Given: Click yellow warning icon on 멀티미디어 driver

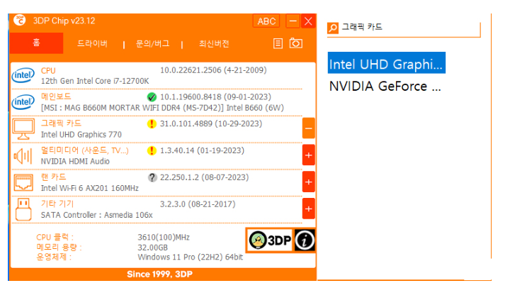Looking at the screenshot, I should click(x=152, y=150).
